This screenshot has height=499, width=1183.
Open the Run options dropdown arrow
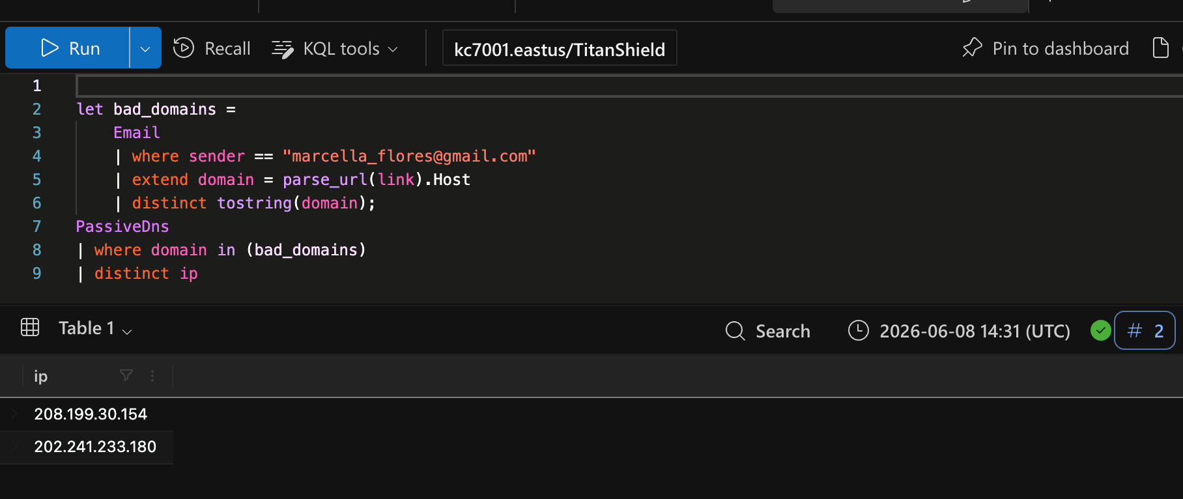point(145,48)
